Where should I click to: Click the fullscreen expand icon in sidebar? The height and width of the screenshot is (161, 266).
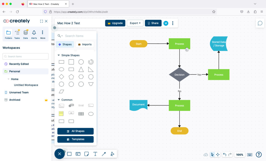click(x=41, y=21)
